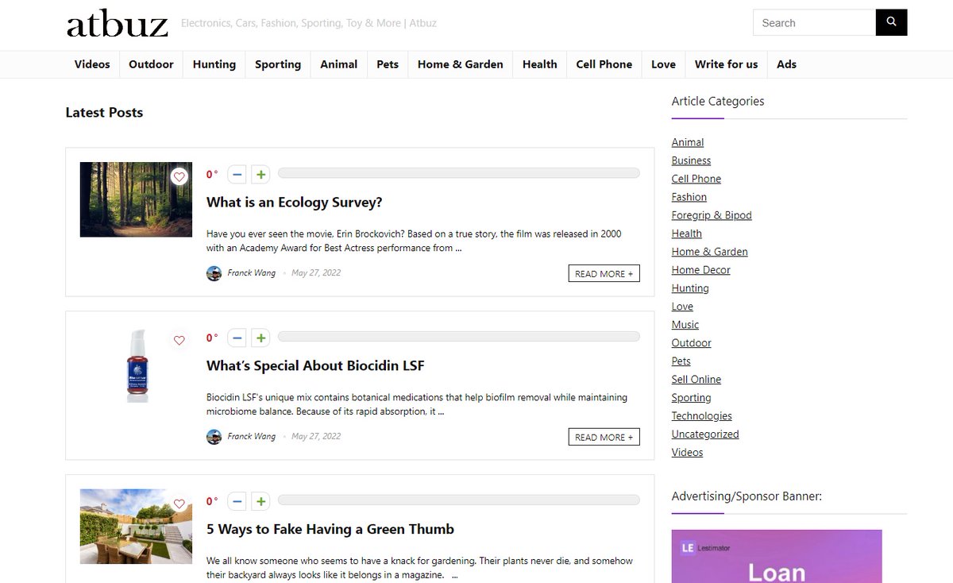Open the Ads navigation item
The height and width of the screenshot is (583, 953).
click(x=786, y=64)
